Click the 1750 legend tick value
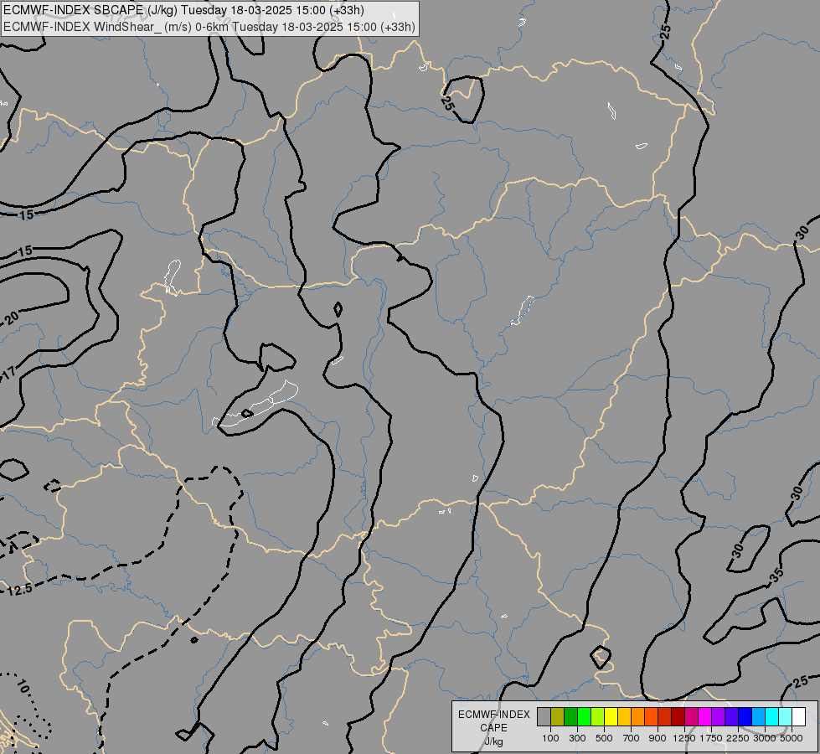Image resolution: width=820 pixels, height=754 pixels. tap(711, 738)
